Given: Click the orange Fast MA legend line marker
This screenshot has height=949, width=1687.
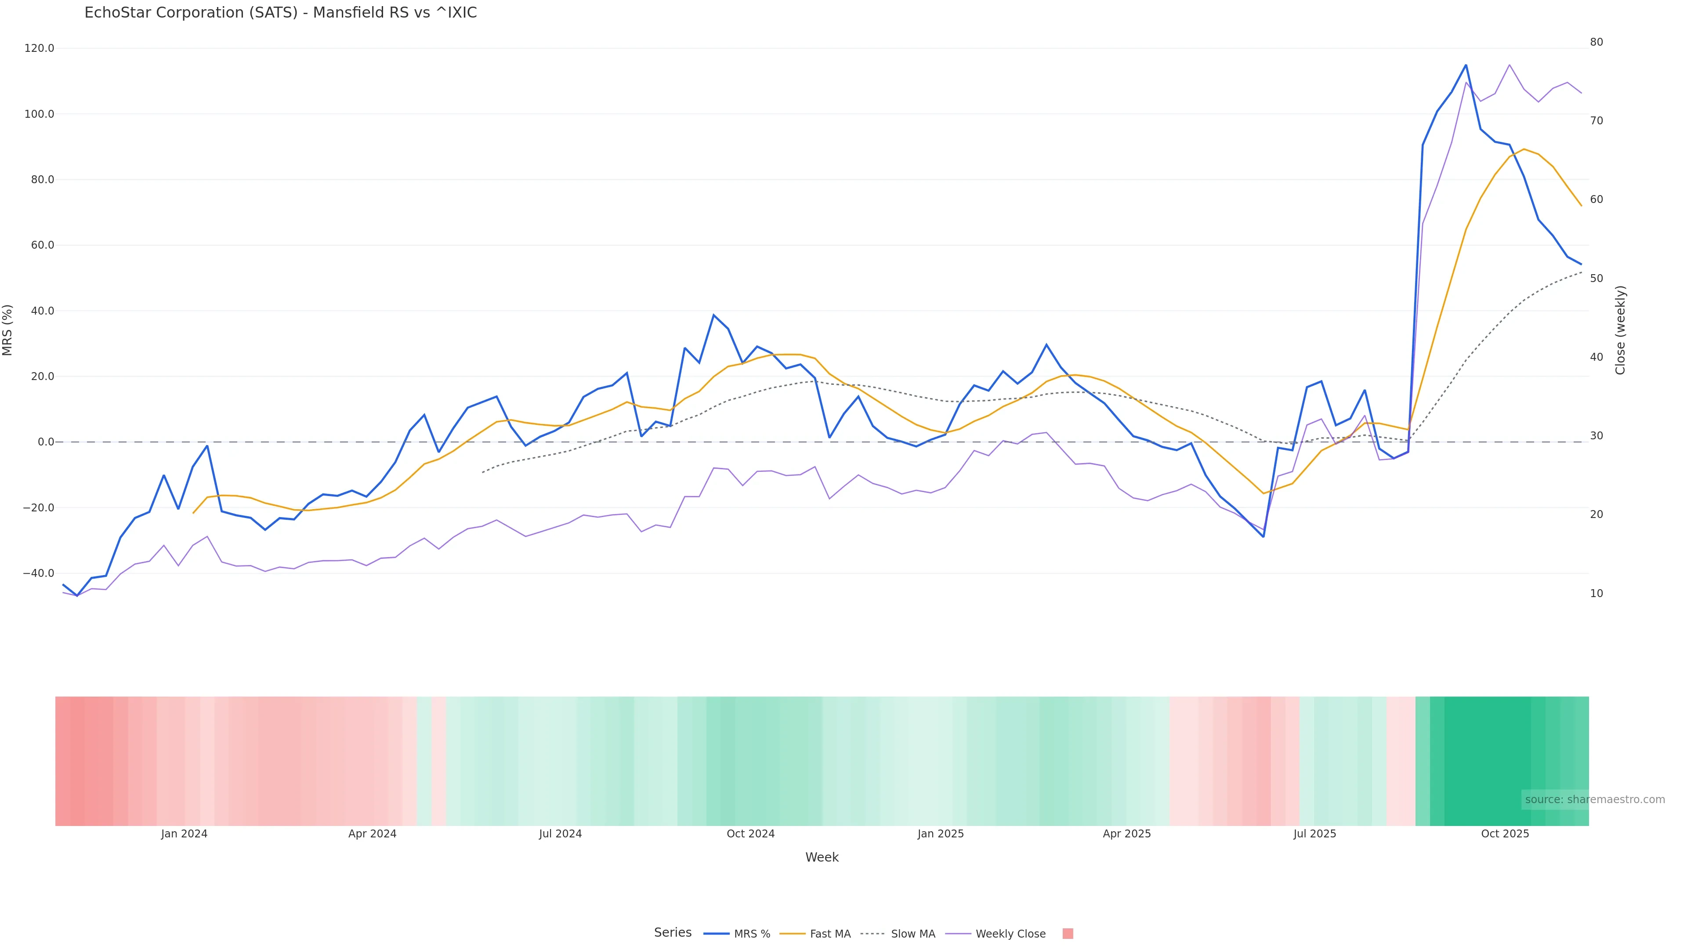Looking at the screenshot, I should (x=793, y=934).
